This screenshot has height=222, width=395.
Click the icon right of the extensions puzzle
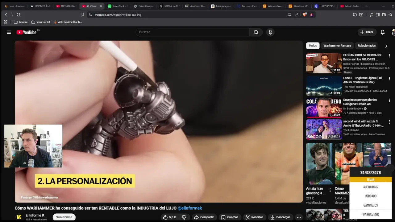coord(361,14)
